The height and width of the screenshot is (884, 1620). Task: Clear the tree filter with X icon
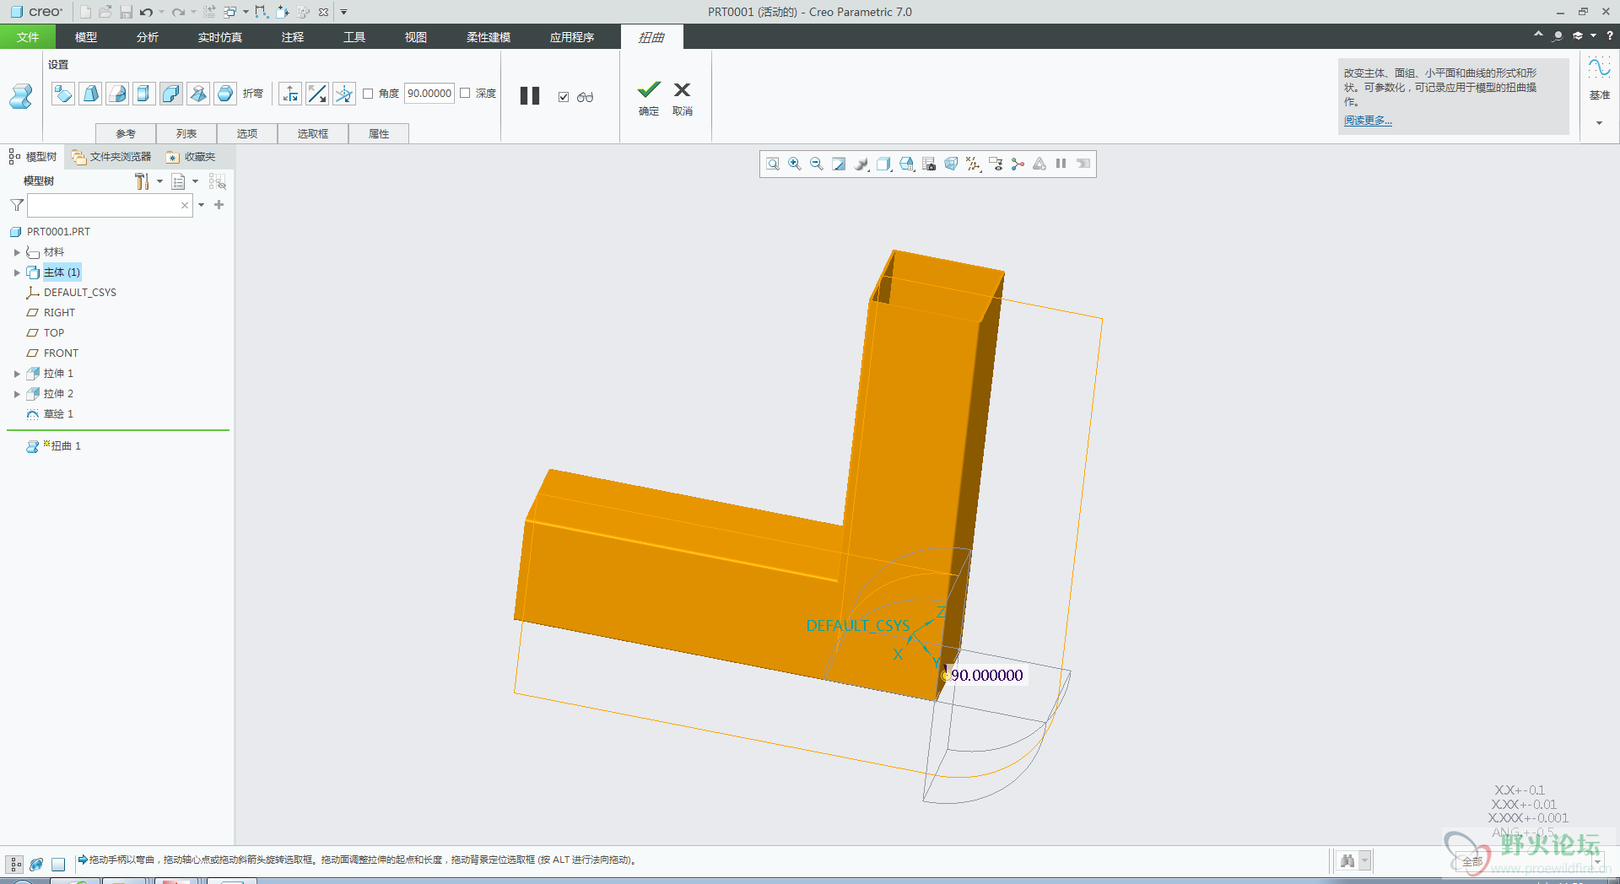[x=185, y=205]
